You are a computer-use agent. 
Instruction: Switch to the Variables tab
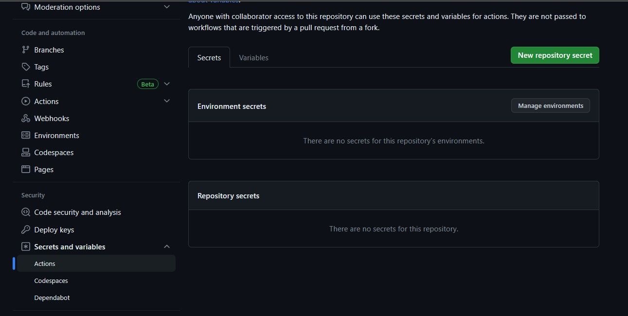pos(253,57)
